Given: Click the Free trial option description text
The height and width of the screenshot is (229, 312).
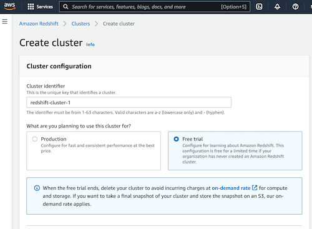Looking at the screenshot, I should tap(233, 153).
